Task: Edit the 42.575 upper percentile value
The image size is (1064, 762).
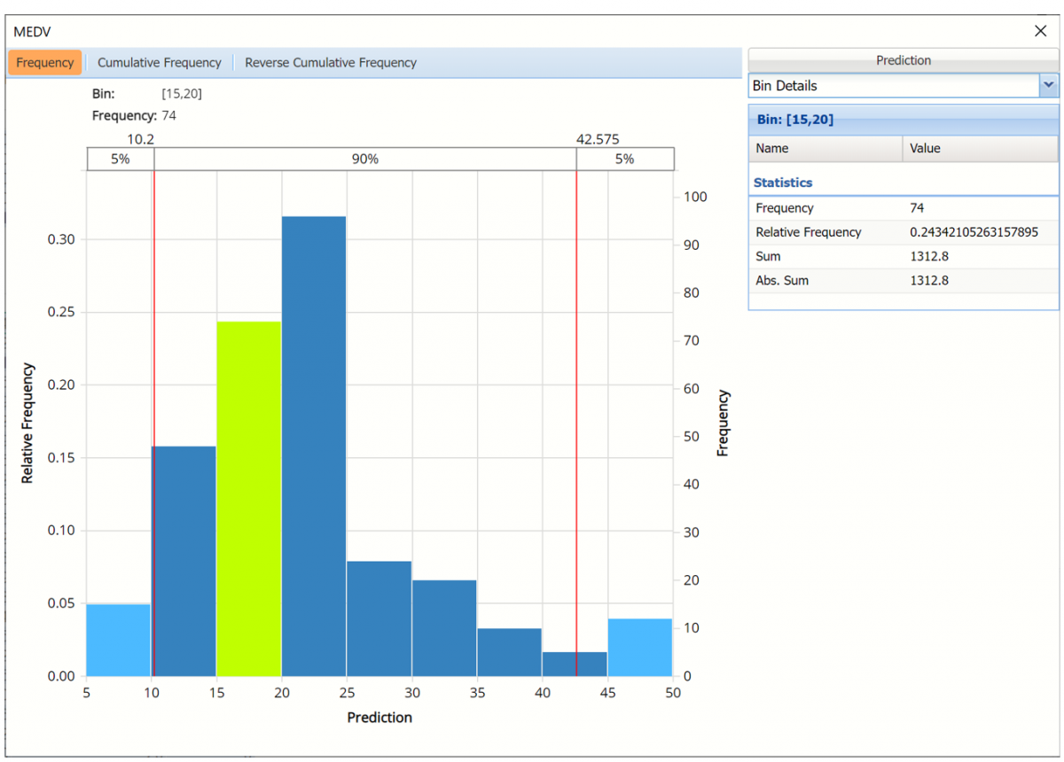Action: 597,139
